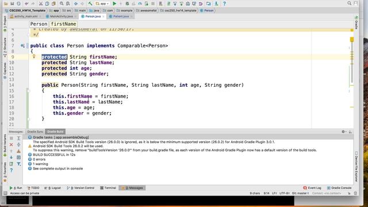Click the java breadcrumb folder
The height and width of the screenshot is (207, 368).
click(x=94, y=10)
